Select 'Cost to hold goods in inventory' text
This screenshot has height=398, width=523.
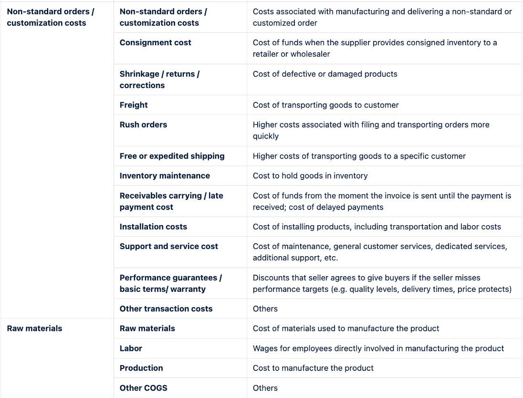pyautogui.click(x=310, y=176)
